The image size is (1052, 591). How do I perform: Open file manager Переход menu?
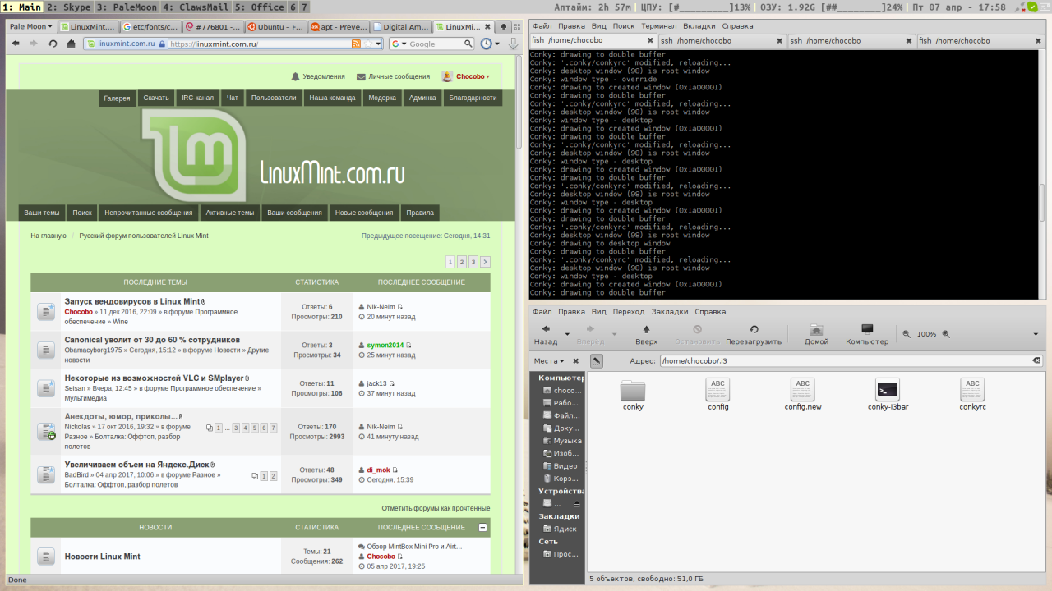629,312
